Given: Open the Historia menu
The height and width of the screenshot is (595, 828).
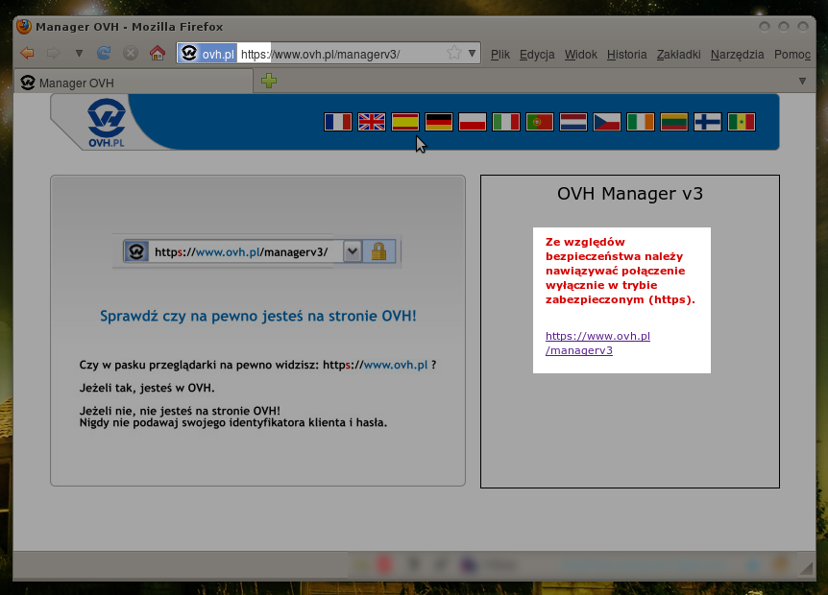Looking at the screenshot, I should (627, 55).
